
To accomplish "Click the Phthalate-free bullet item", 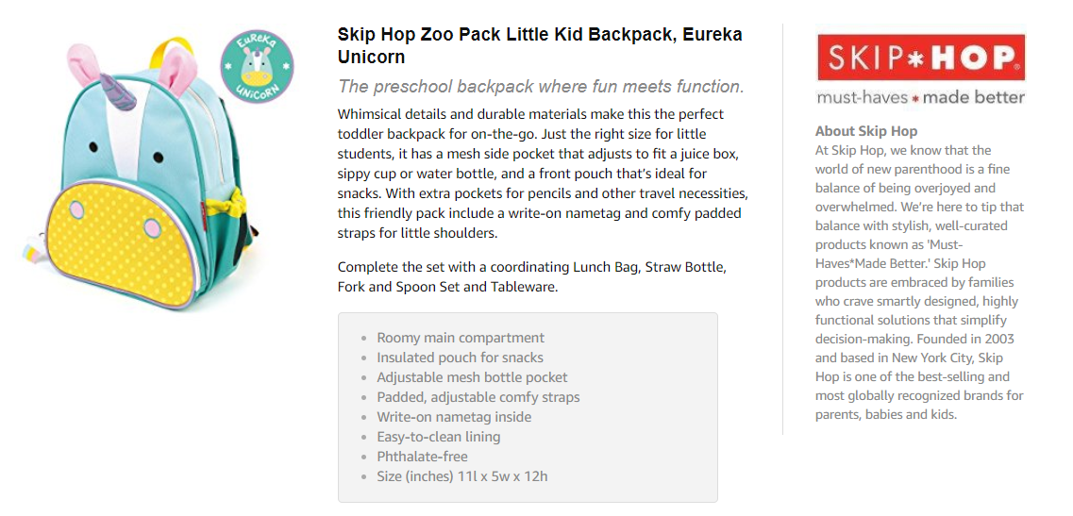I will coord(422,457).
